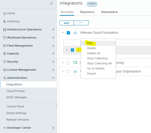Click the Developer Center code icon
151x133 pixels.
coord(5,128)
